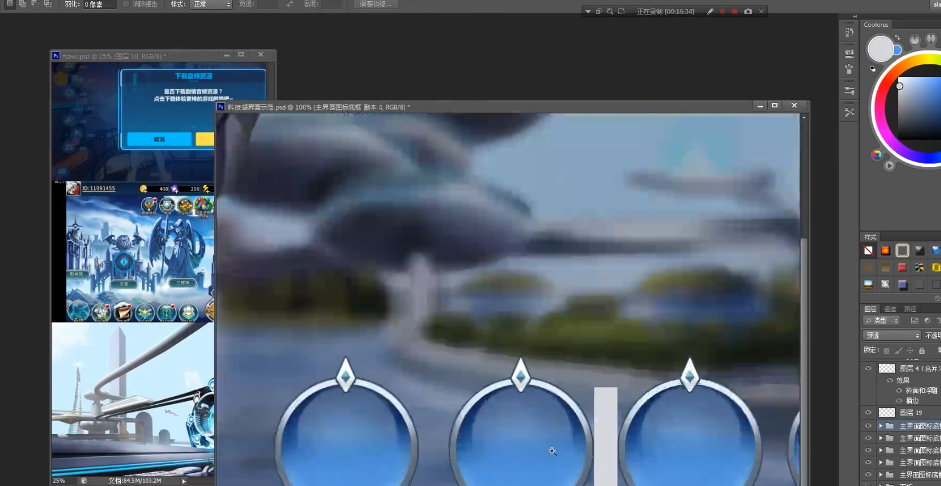Apply the red-orange glow style swatch
The width and height of the screenshot is (941, 486).
click(886, 251)
